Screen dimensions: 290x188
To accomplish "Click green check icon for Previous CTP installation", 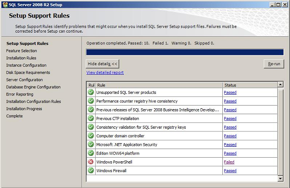I will [x=91, y=118].
